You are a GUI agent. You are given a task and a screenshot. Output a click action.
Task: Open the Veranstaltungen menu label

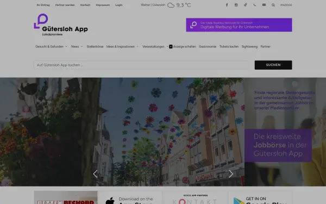coord(153,46)
